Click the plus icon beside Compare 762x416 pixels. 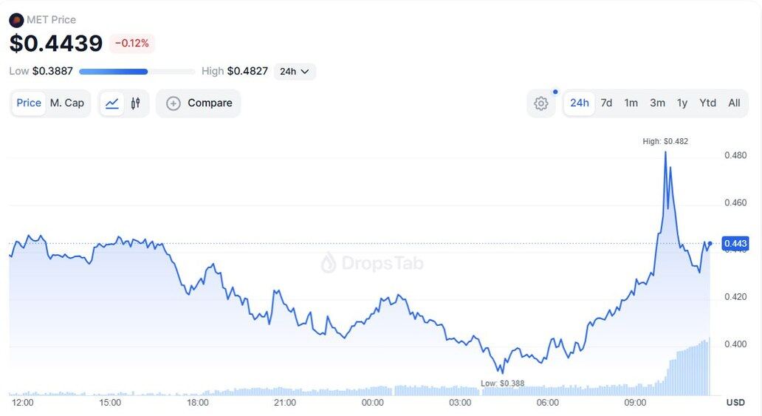click(x=174, y=103)
